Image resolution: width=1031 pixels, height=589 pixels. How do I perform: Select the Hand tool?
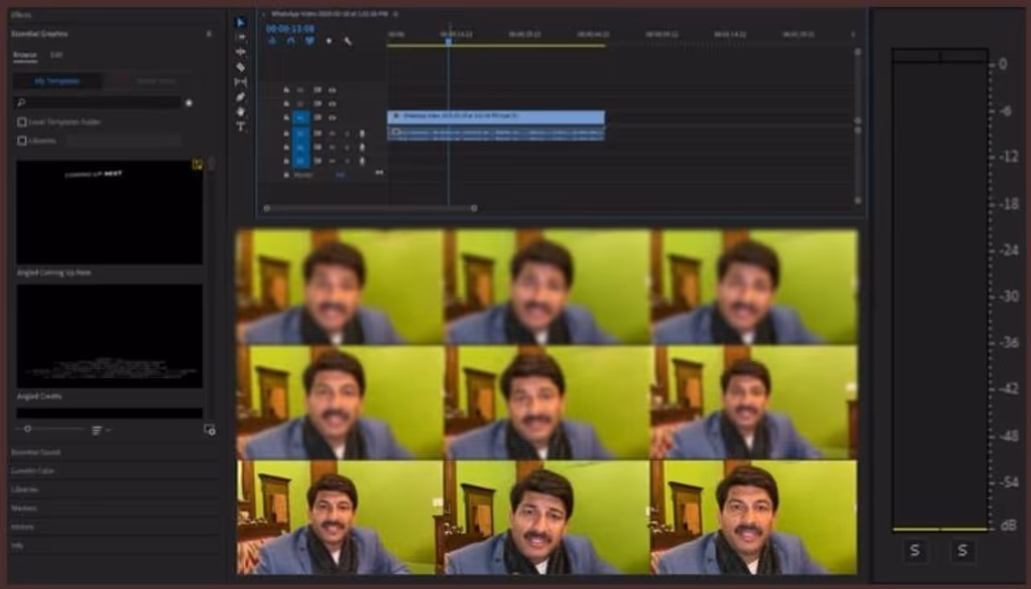240,111
